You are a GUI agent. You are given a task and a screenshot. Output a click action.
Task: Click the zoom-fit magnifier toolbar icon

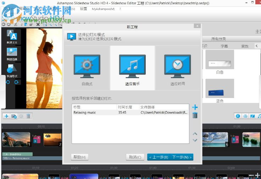[x=45, y=25]
